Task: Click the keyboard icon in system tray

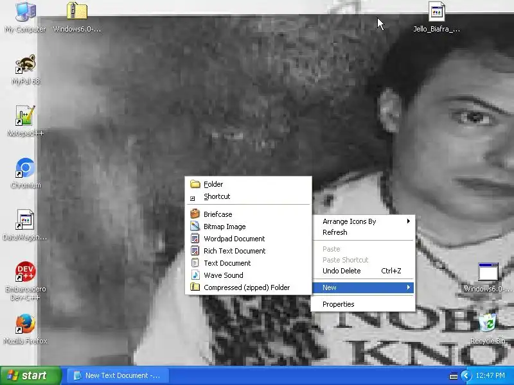Action: pos(454,376)
